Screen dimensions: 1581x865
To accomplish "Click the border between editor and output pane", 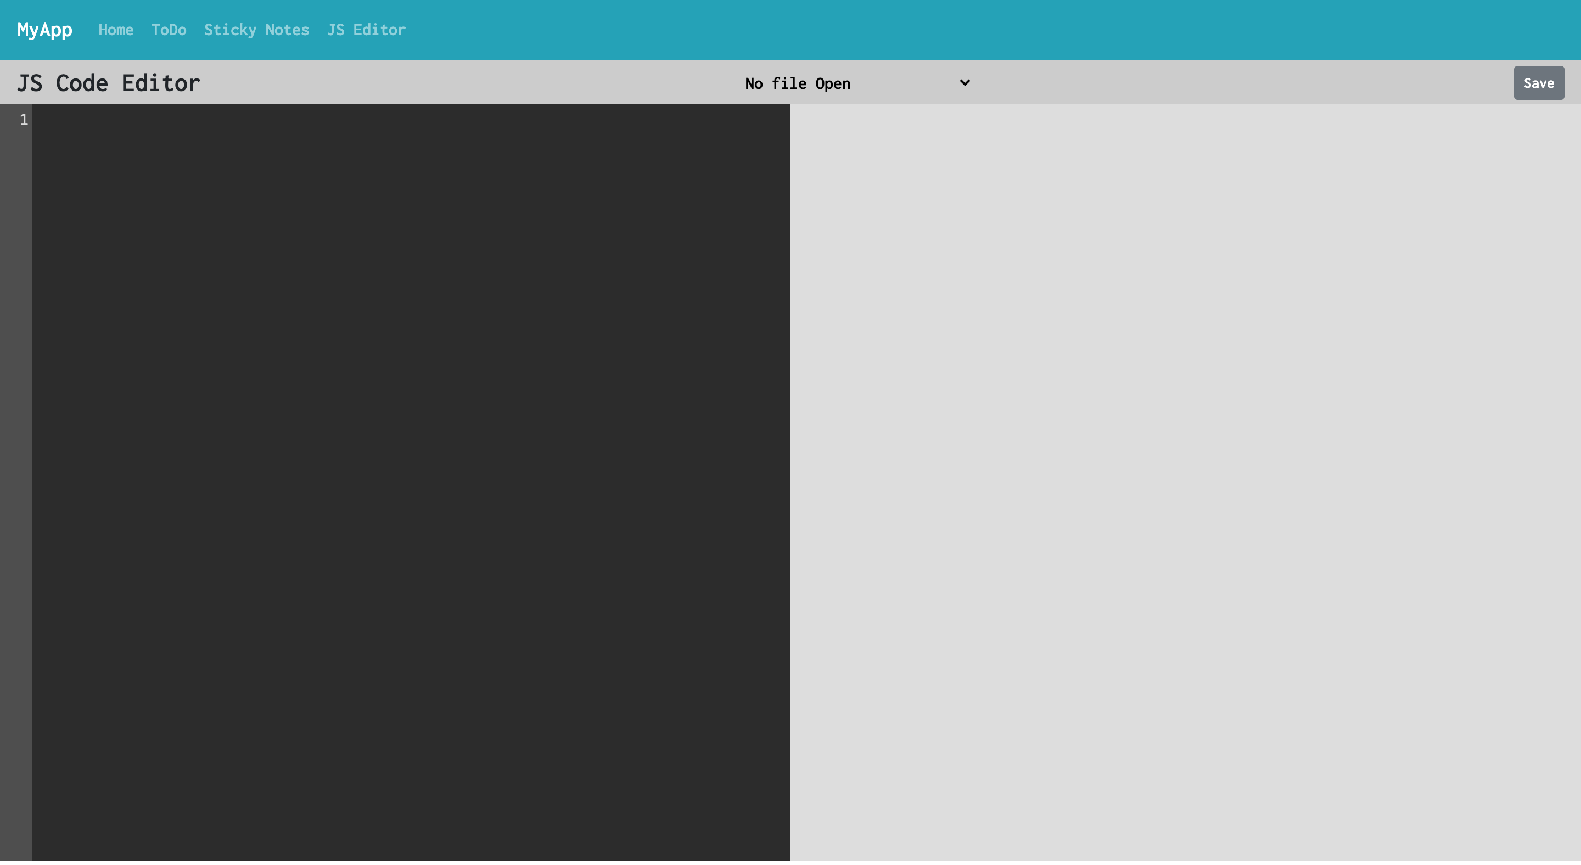I will [790, 481].
